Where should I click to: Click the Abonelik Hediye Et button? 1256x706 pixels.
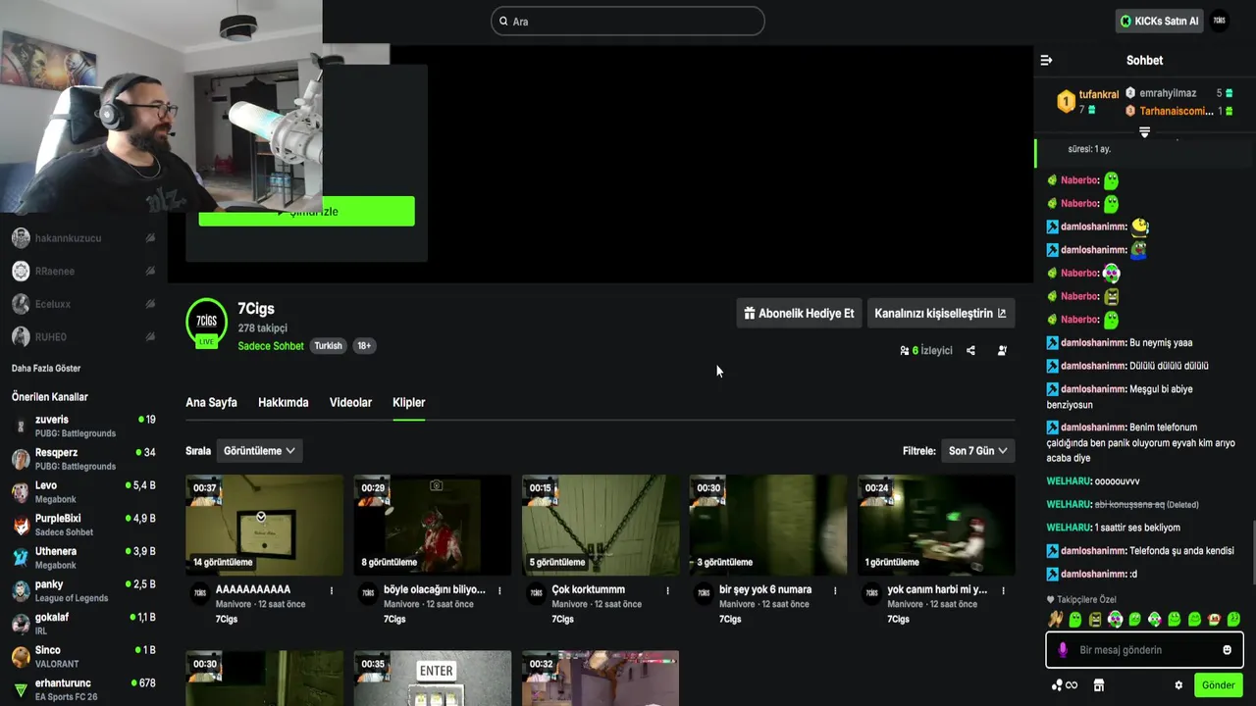pyautogui.click(x=799, y=314)
